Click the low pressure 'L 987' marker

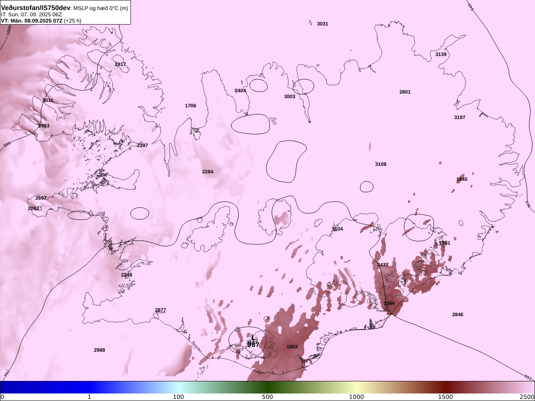253,342
